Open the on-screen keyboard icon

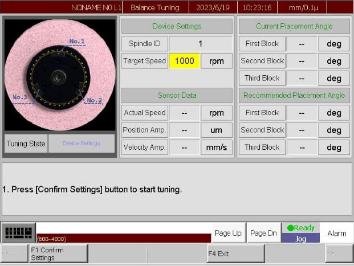pyautogui.click(x=18, y=232)
